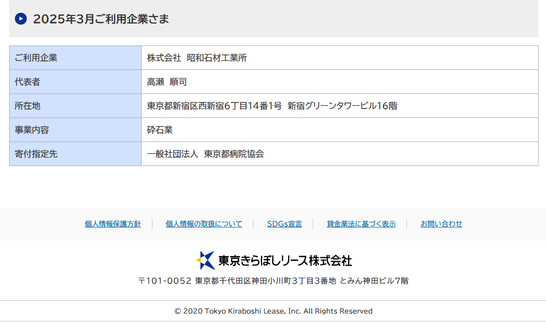The image size is (546, 322).
Task: Open the 個人情報保護方針 link
Action: (x=113, y=224)
